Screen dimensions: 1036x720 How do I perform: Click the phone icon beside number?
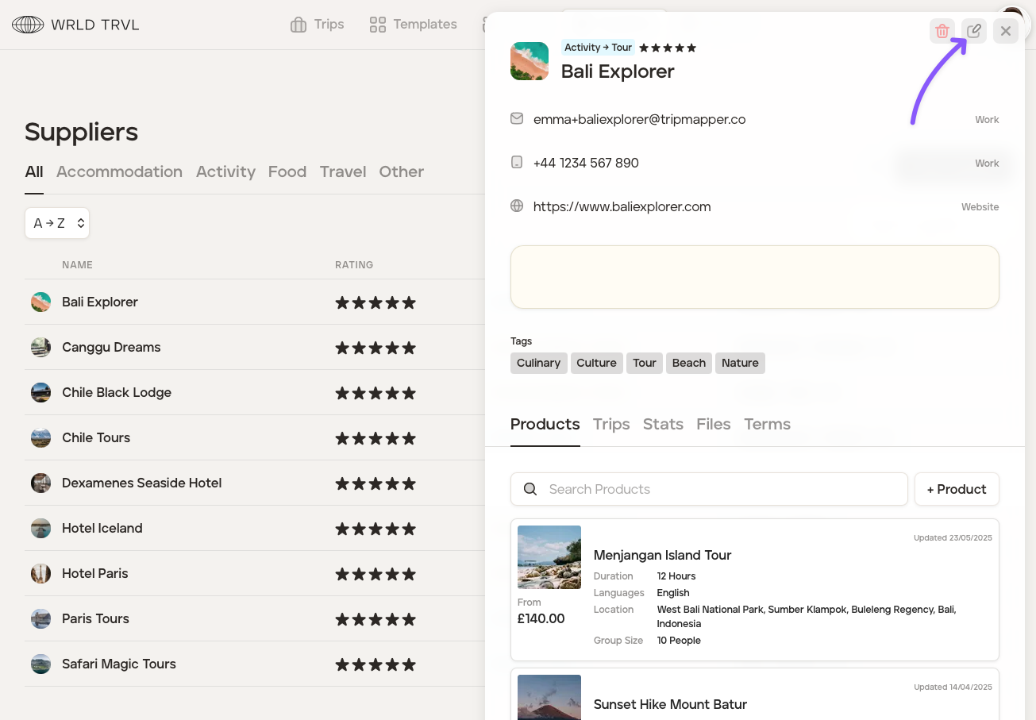point(517,163)
